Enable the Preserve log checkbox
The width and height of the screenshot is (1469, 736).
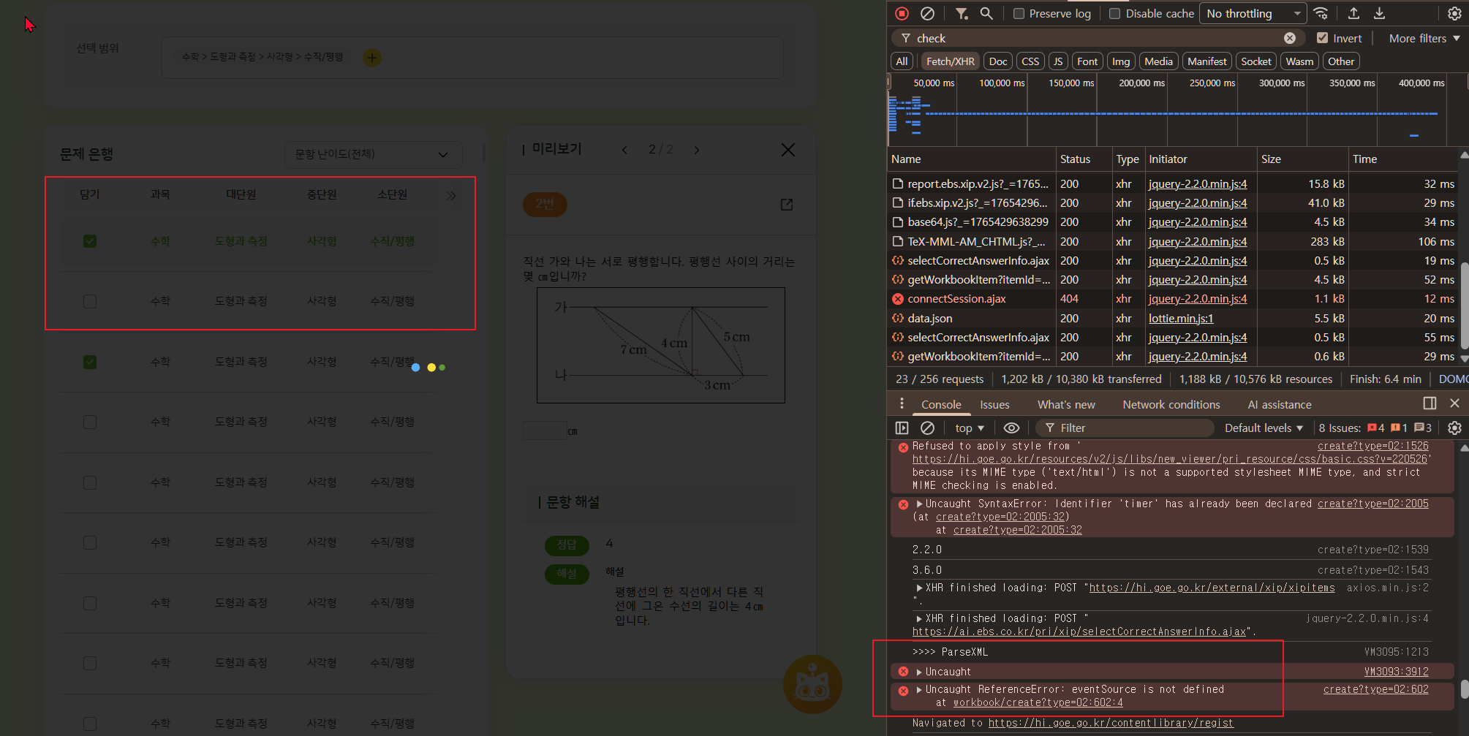click(1019, 14)
